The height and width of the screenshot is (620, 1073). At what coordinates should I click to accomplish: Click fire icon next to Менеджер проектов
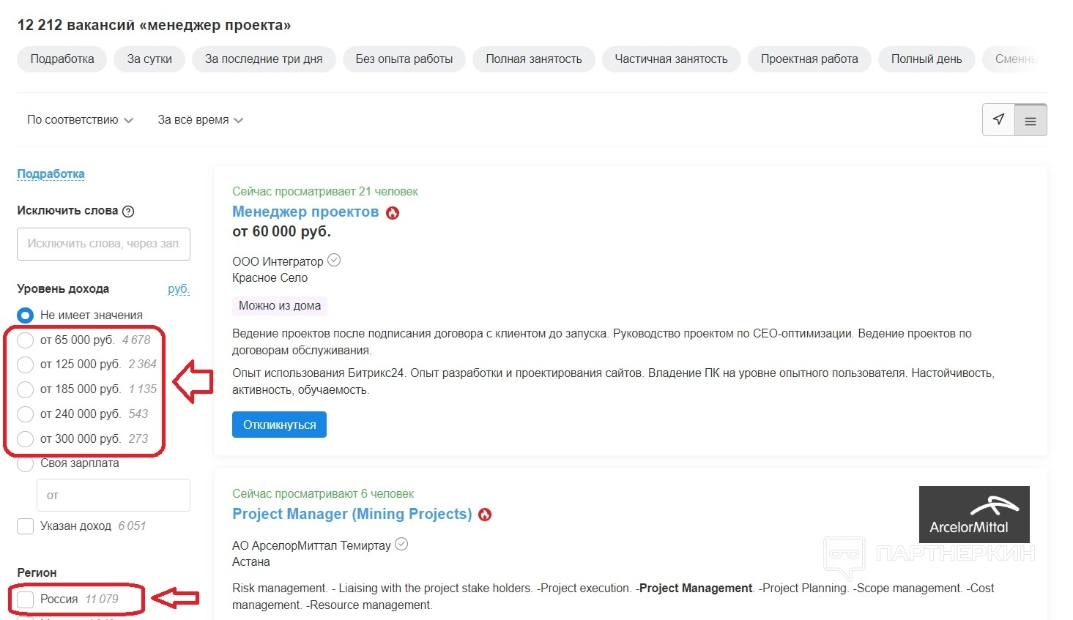pyautogui.click(x=393, y=213)
